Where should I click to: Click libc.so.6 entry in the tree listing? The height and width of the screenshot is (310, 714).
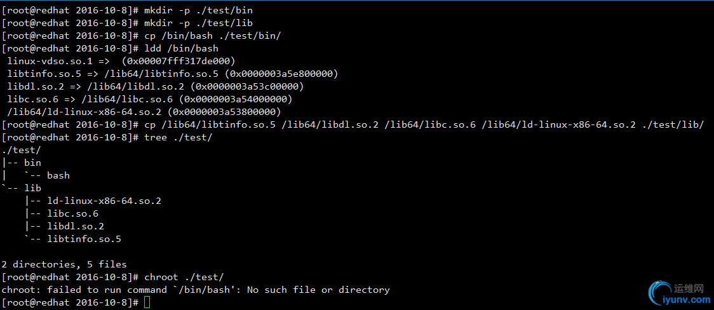point(72,213)
